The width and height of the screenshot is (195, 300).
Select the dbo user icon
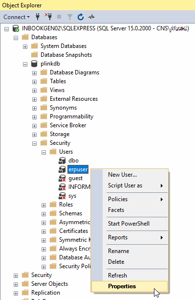[62, 161]
